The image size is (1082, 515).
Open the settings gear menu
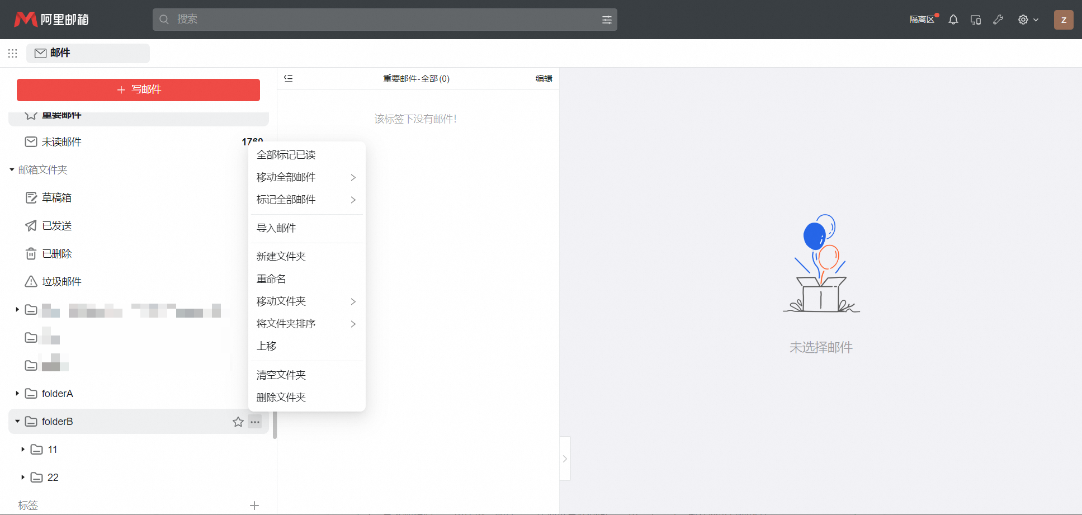click(1027, 20)
